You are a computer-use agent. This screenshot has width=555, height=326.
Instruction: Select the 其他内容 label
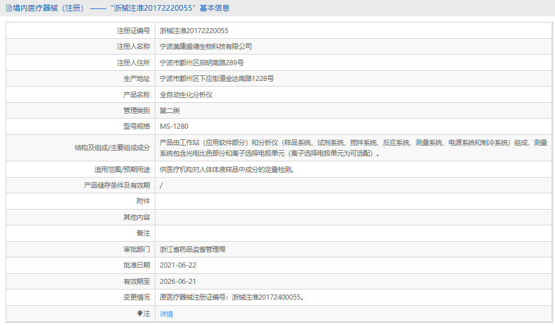[137, 217]
